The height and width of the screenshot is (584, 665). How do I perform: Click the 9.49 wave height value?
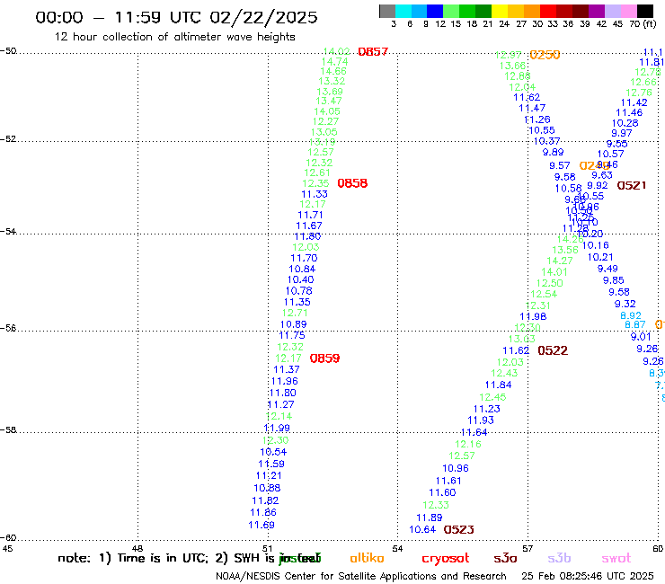(607, 269)
